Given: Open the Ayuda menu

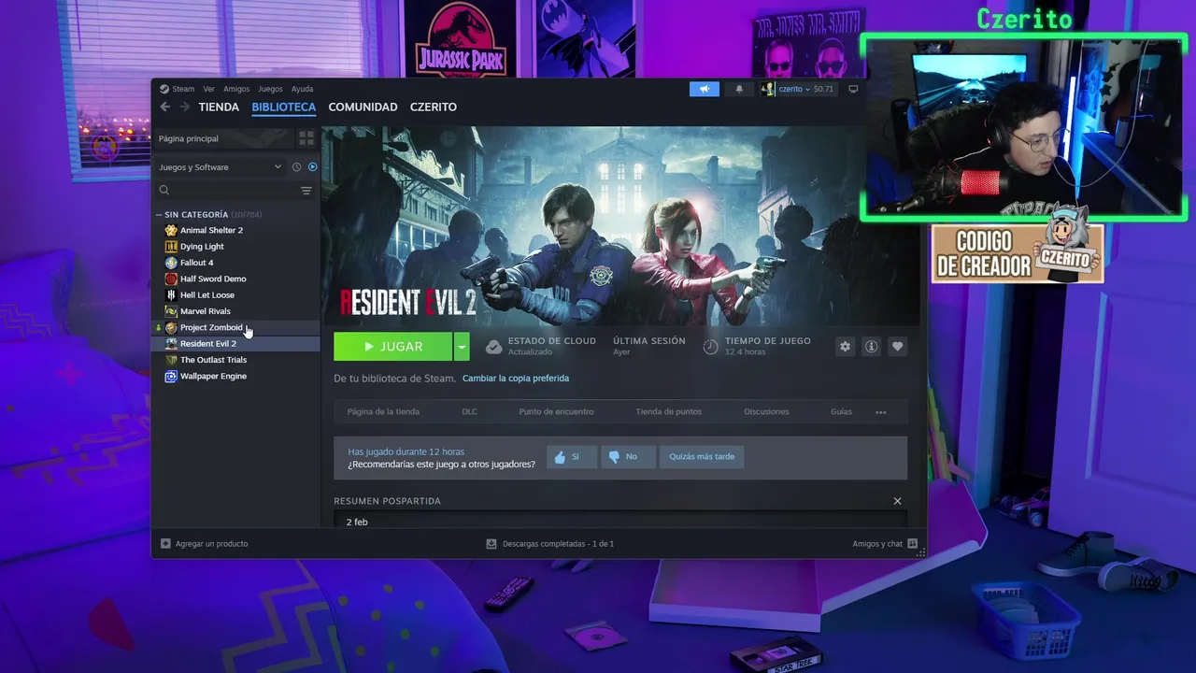Looking at the screenshot, I should click(302, 89).
